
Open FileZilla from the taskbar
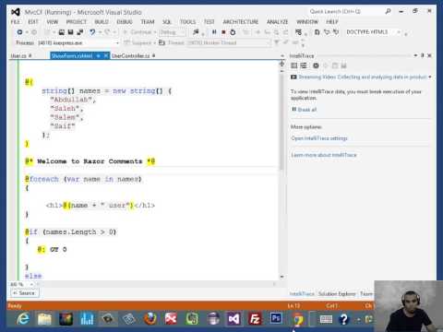pyautogui.click(x=255, y=319)
